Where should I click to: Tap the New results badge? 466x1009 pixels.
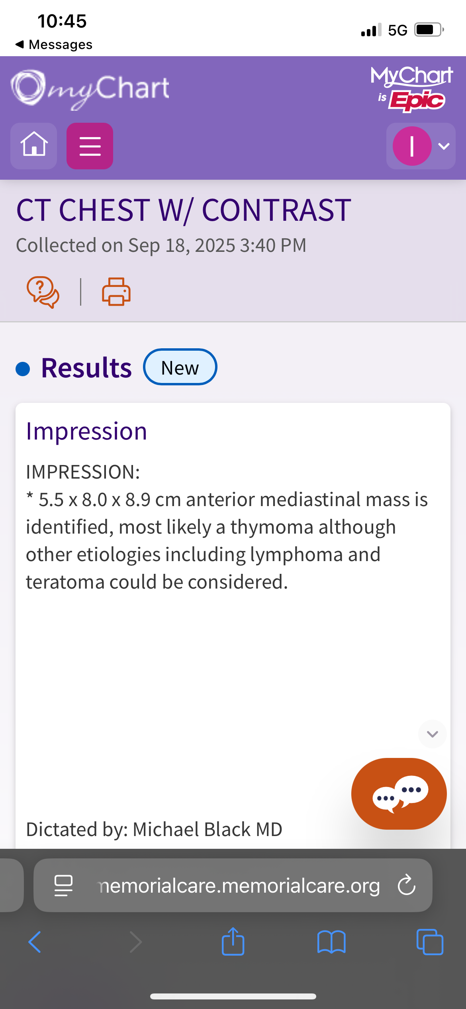pos(180,367)
